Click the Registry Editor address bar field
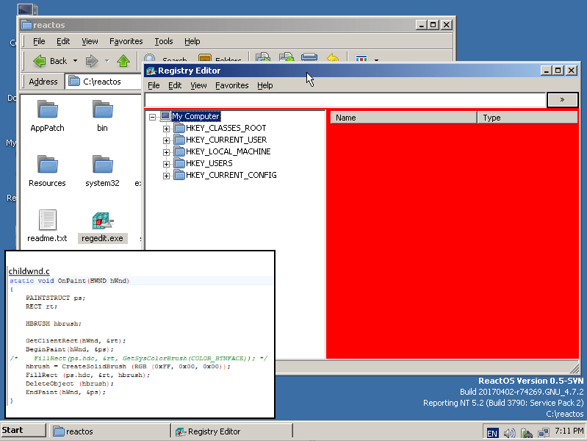The width and height of the screenshot is (587, 441). pos(345,100)
